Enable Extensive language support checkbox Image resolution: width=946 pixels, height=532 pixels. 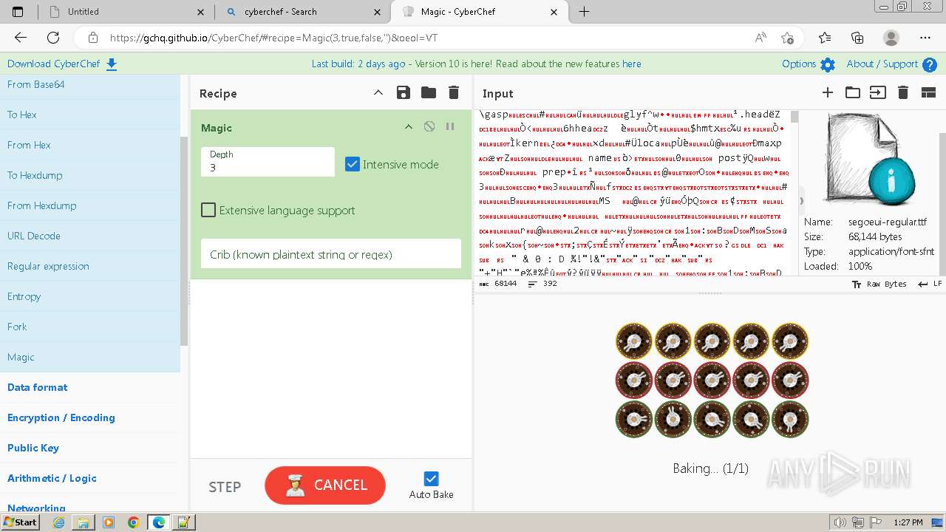[x=208, y=210]
